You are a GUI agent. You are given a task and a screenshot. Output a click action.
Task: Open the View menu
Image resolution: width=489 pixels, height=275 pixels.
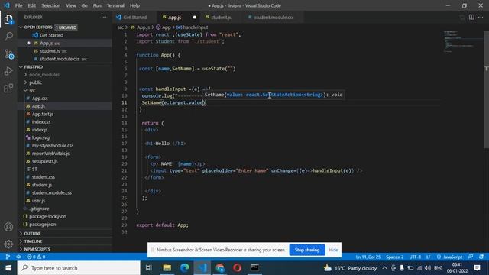(71, 5)
